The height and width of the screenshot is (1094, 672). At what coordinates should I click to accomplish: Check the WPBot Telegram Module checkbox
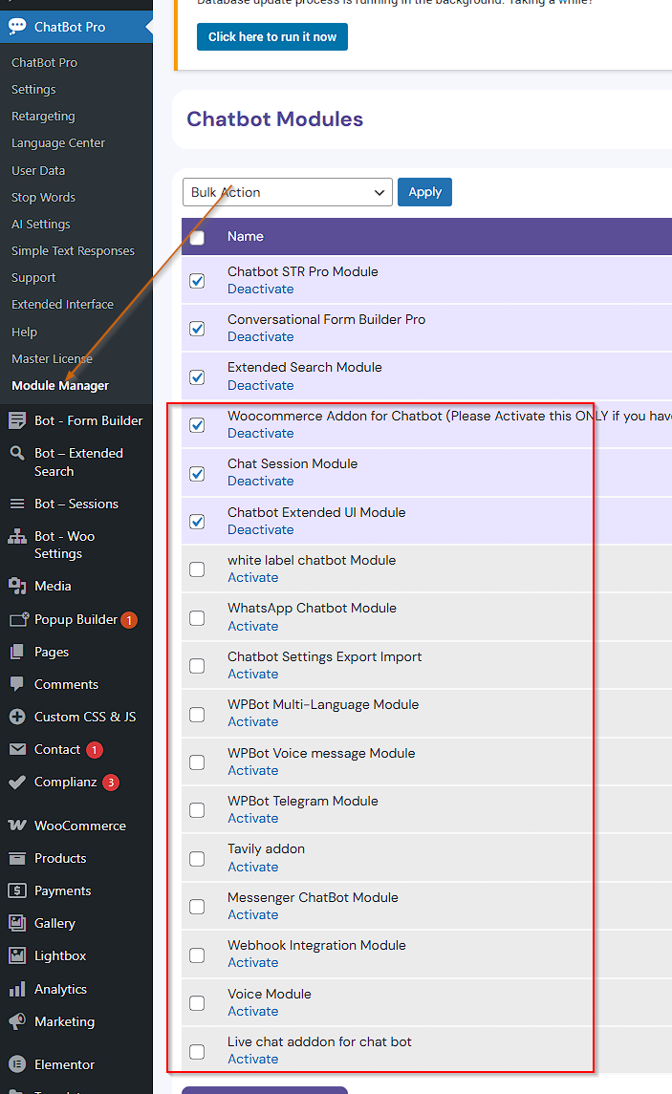tap(197, 810)
